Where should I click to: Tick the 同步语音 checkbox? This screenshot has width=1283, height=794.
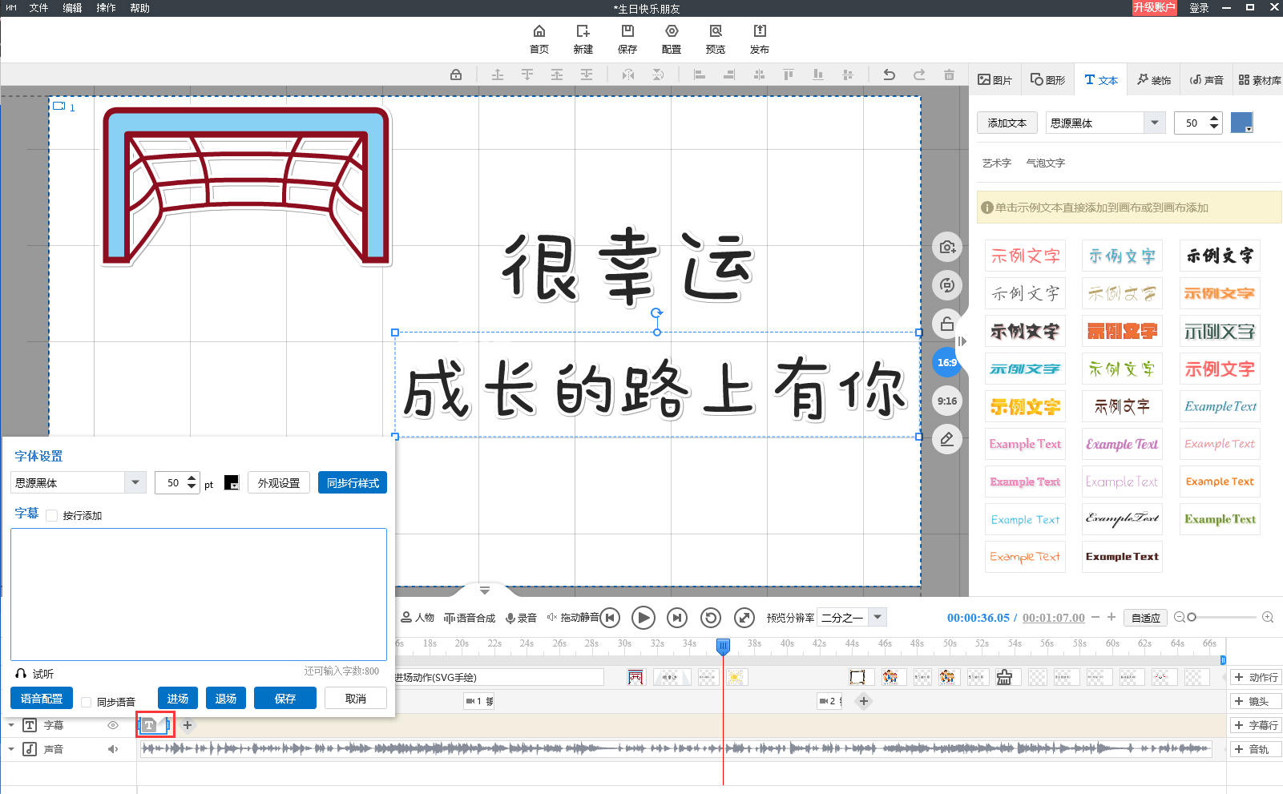tap(87, 702)
